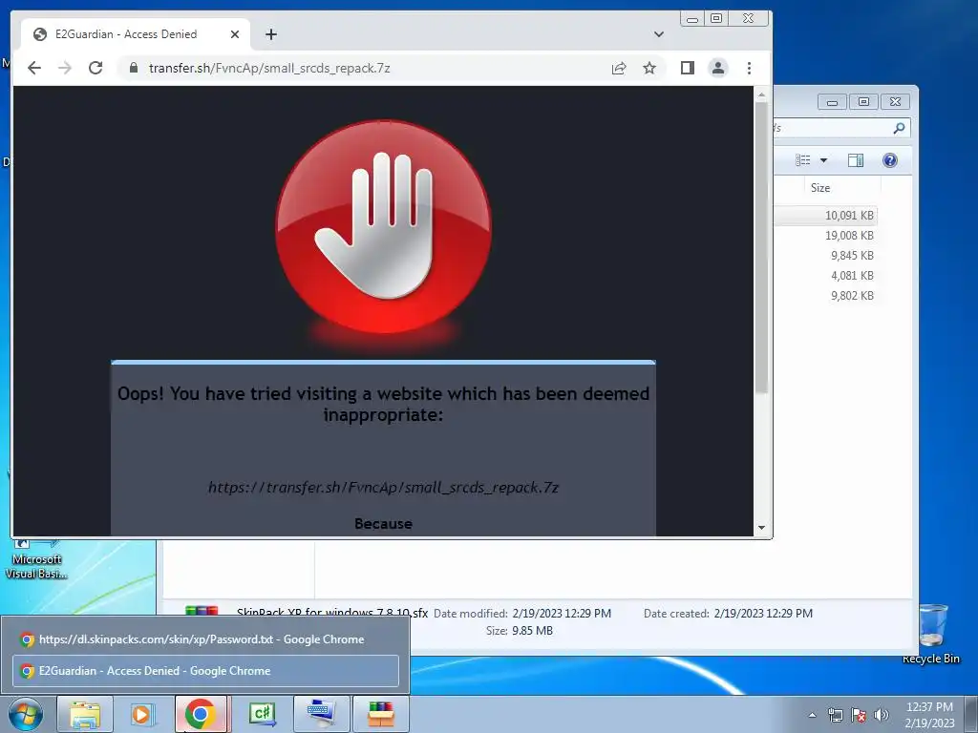
Task: Click the scroll up arrow in Chrome
Action: [x=761, y=94]
